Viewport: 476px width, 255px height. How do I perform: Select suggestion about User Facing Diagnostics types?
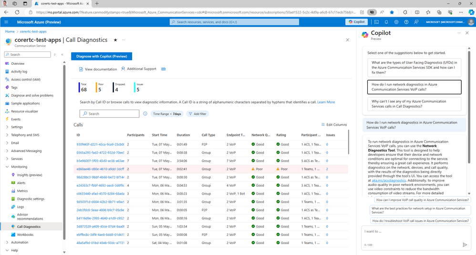(414, 68)
